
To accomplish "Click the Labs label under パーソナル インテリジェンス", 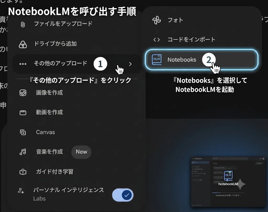I will coord(40,199).
